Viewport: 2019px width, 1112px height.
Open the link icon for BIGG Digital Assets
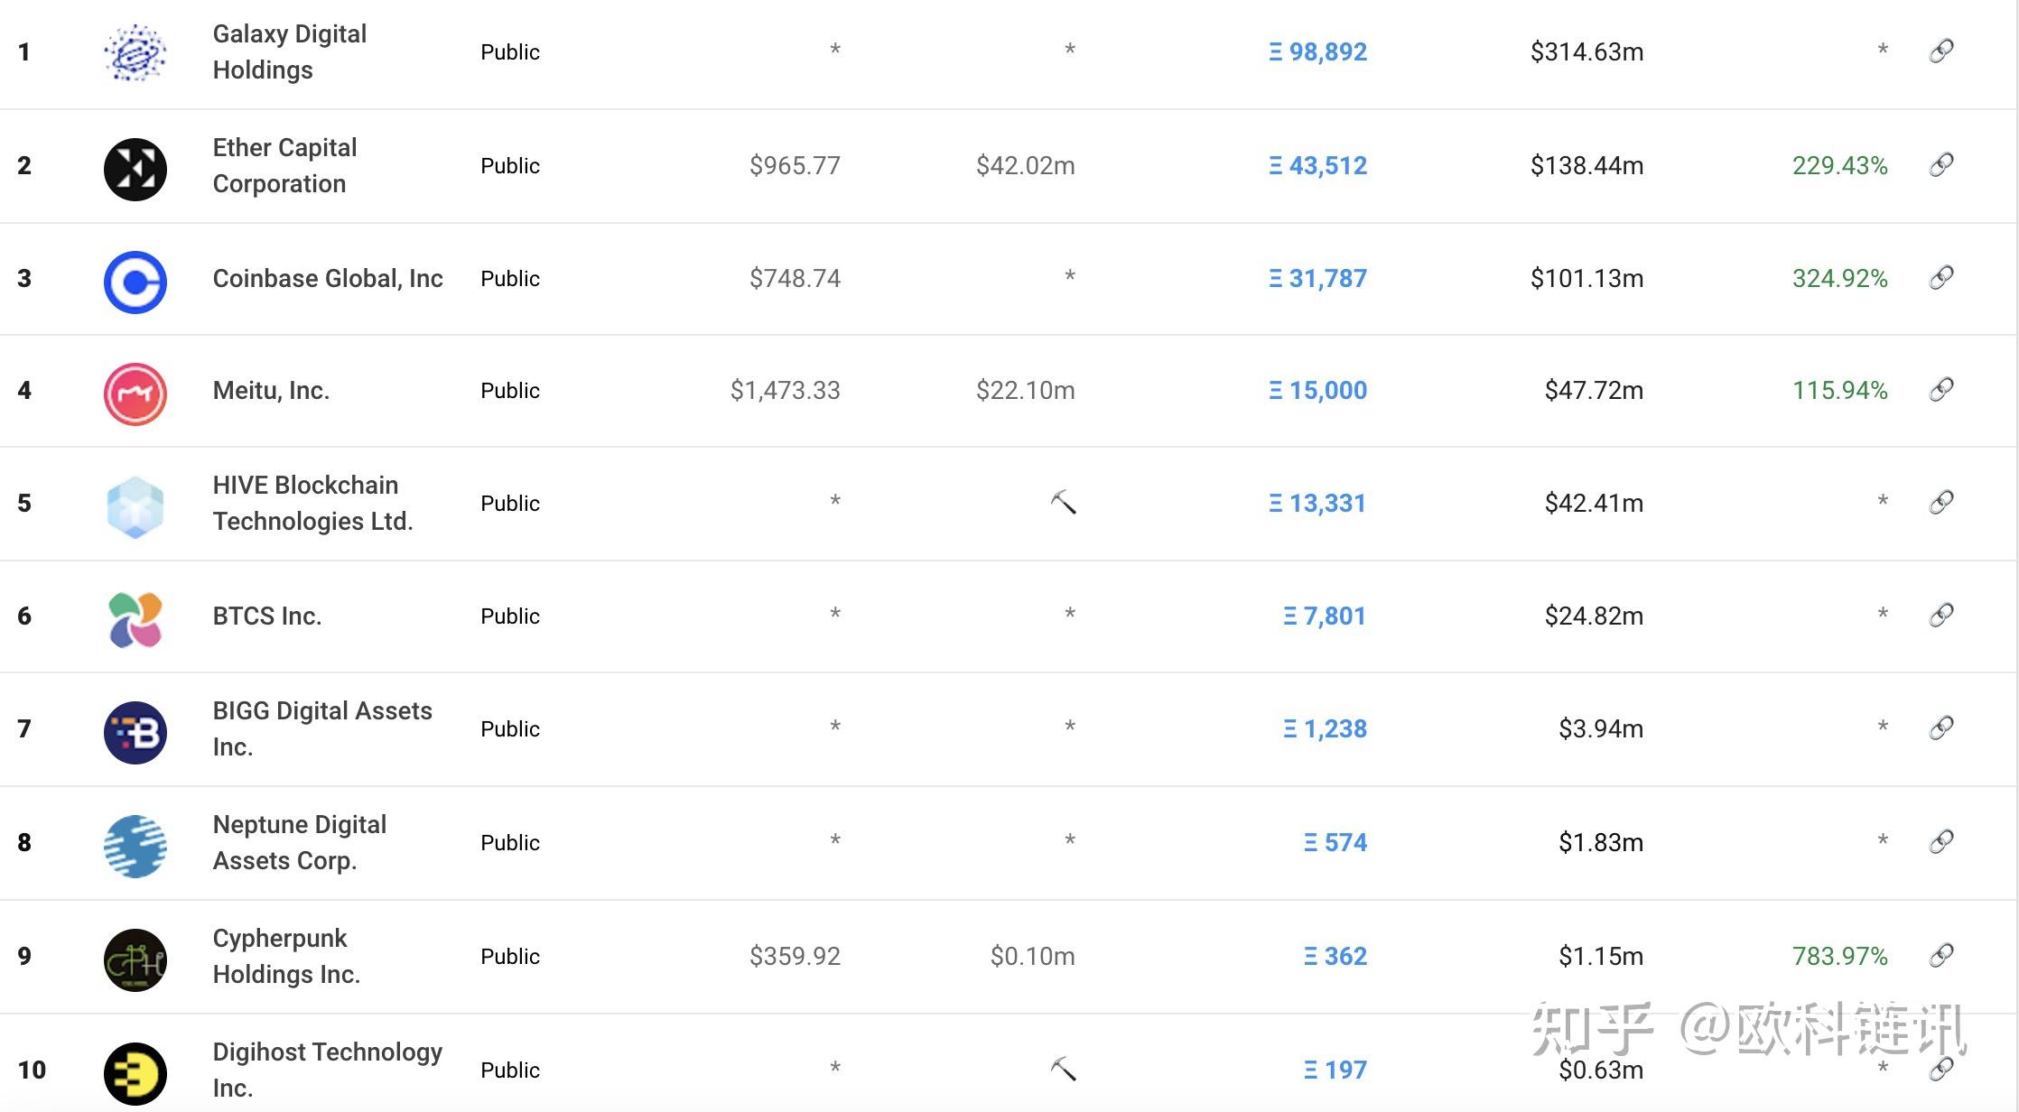[x=1941, y=727]
